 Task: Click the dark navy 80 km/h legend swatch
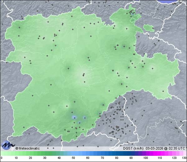click(116, 153)
